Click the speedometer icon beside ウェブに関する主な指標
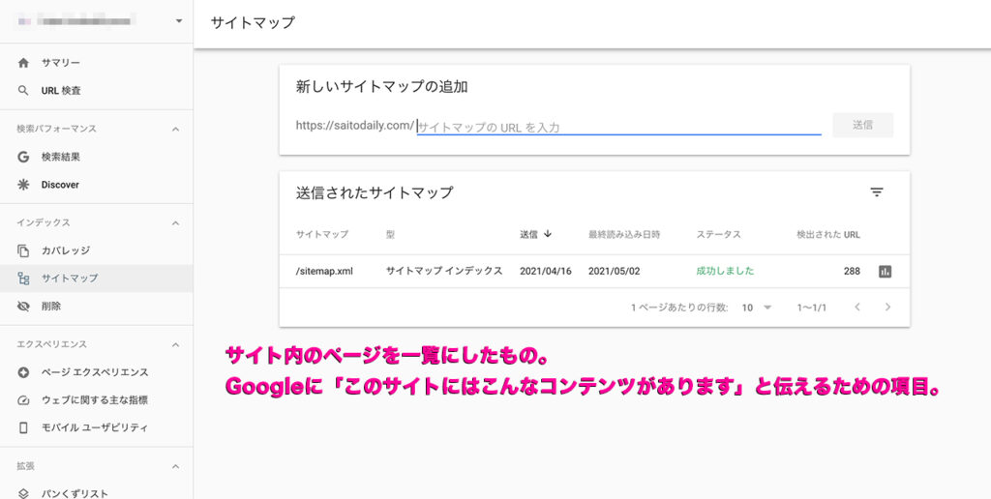 click(23, 399)
